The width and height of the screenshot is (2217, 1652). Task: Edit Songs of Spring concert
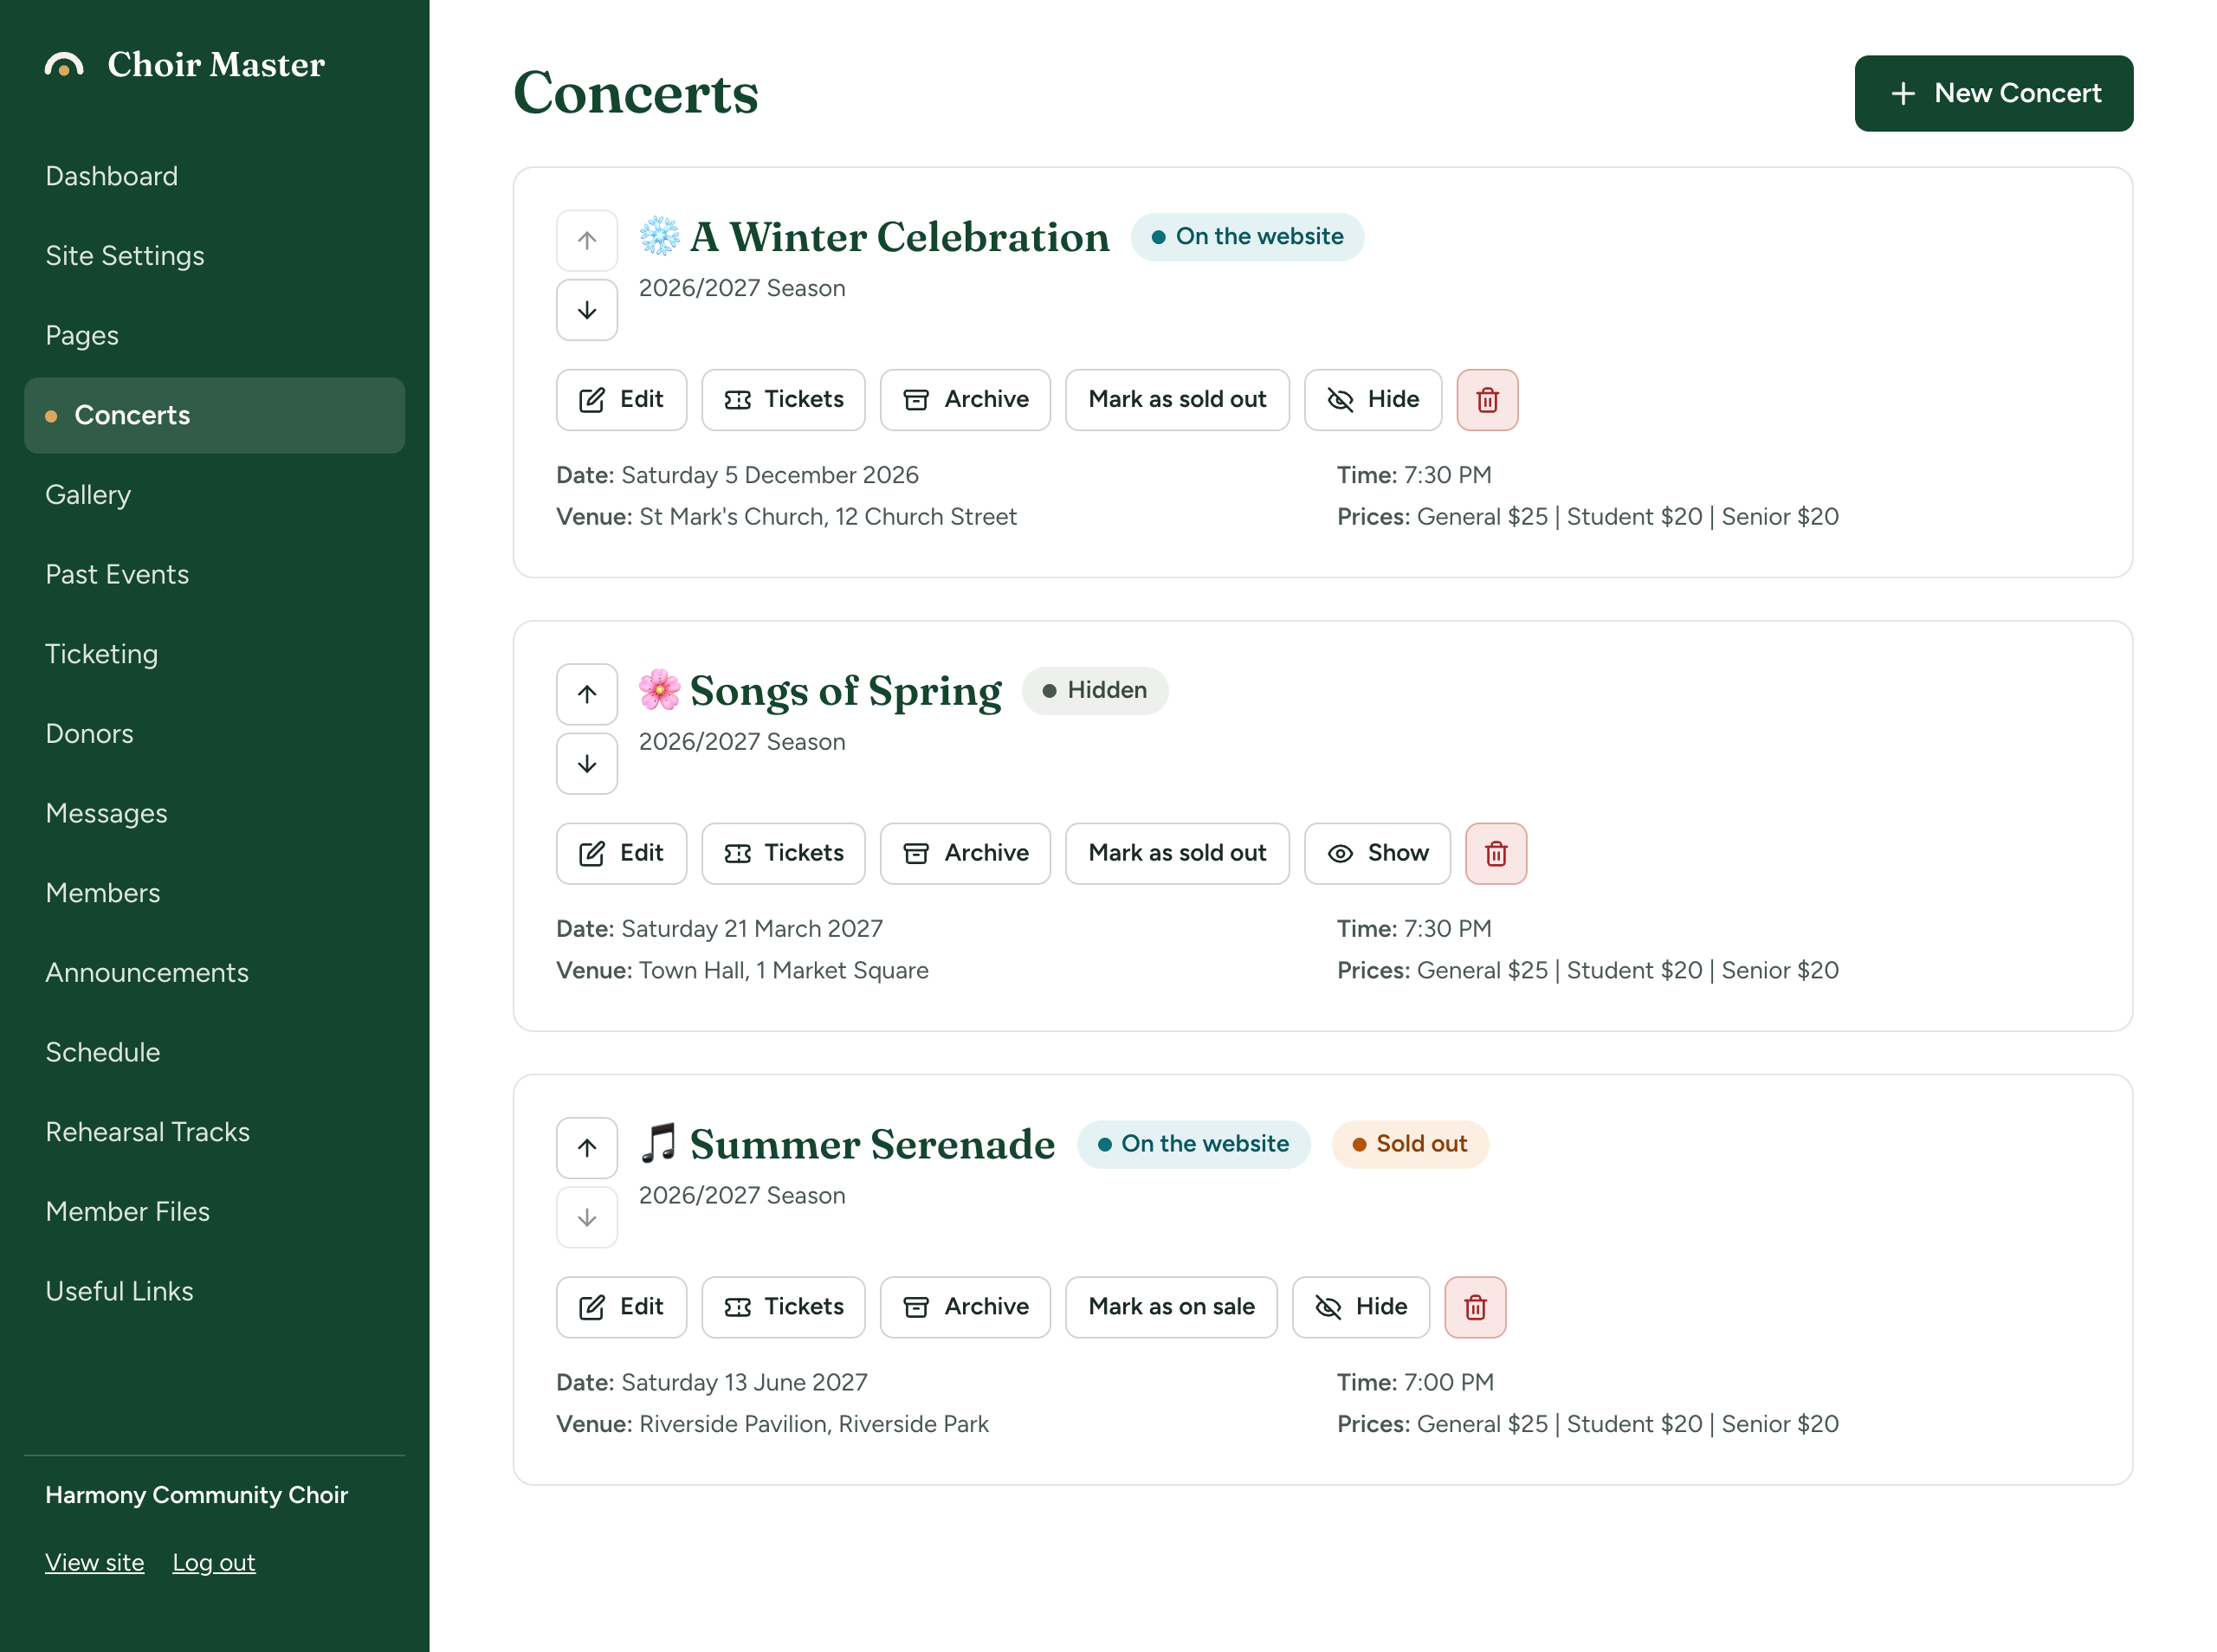tap(621, 853)
